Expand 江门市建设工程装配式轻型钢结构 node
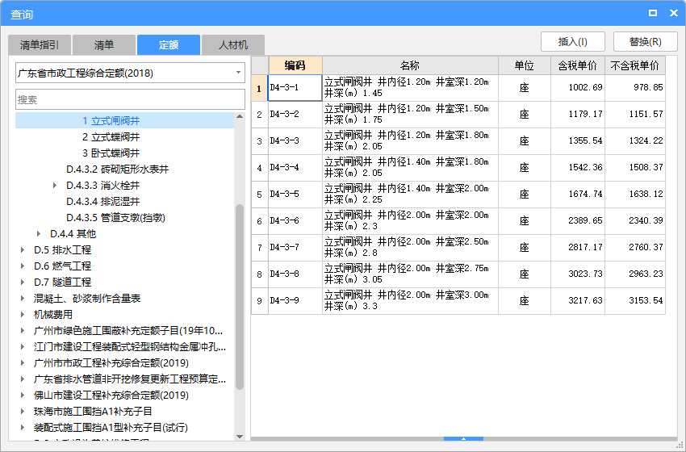 point(23,347)
